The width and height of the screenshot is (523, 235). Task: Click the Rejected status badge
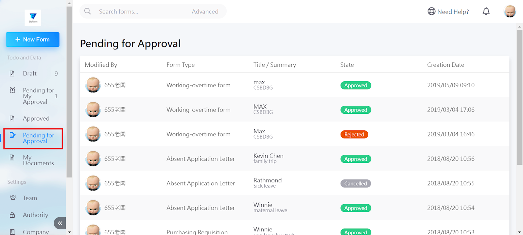point(354,134)
